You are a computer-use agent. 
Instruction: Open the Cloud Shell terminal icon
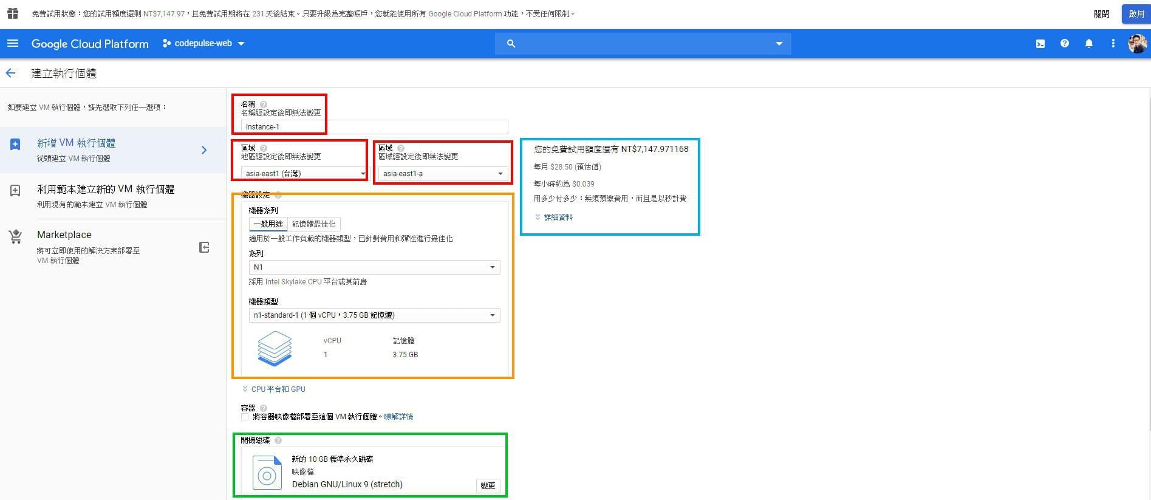1040,44
